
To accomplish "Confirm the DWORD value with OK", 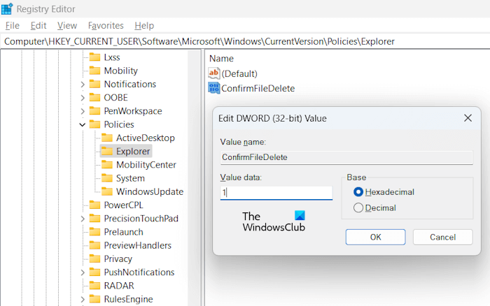I will [x=375, y=237].
